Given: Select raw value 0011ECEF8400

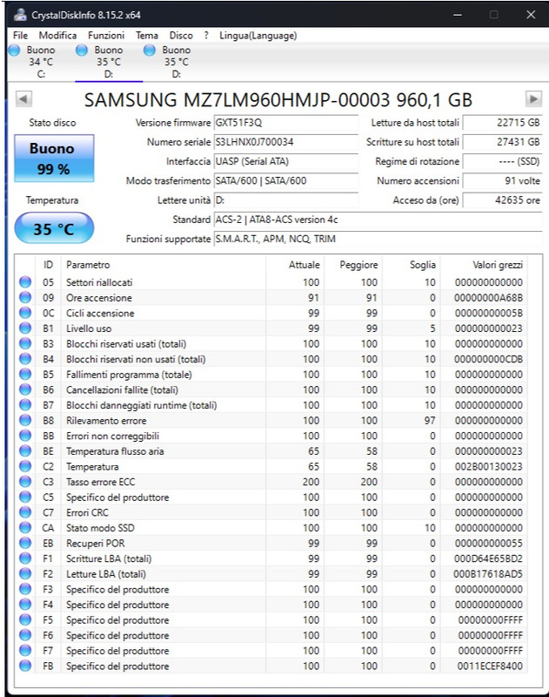Looking at the screenshot, I should 490,666.
